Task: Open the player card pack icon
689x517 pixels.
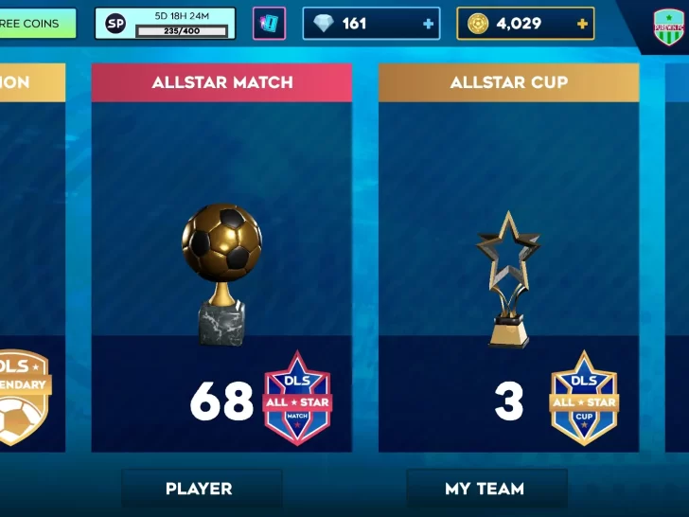Action: (269, 24)
